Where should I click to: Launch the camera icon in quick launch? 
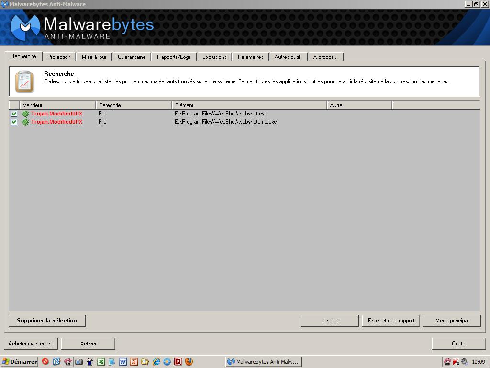tap(79, 362)
